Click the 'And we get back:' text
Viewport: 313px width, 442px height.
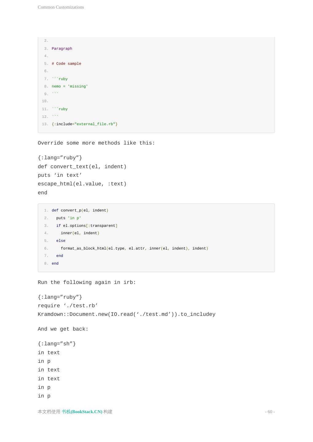pyautogui.click(x=63, y=329)
